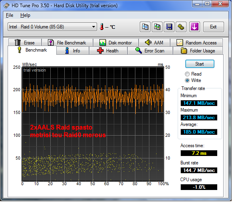232x202 pixels.
Task: Click the window title bar text
Action: (65, 6)
